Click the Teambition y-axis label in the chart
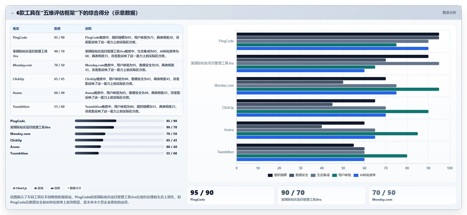The image size is (467, 215). coord(225,152)
